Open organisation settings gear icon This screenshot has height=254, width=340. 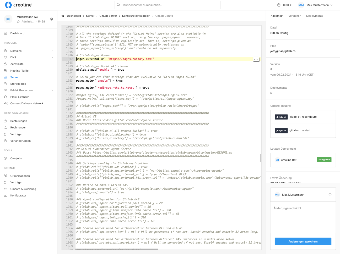pyautogui.click(x=51, y=19)
